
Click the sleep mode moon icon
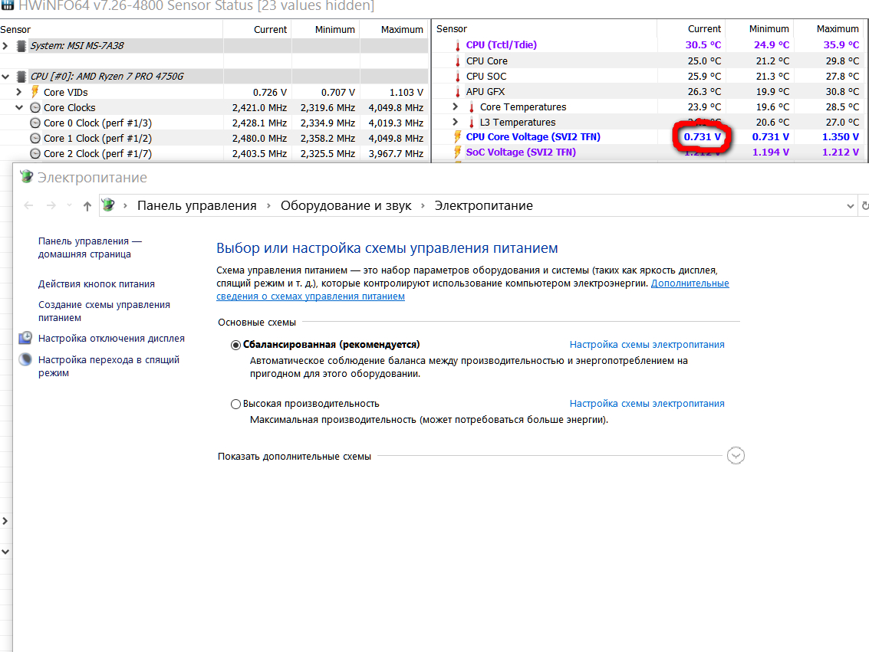(25, 359)
